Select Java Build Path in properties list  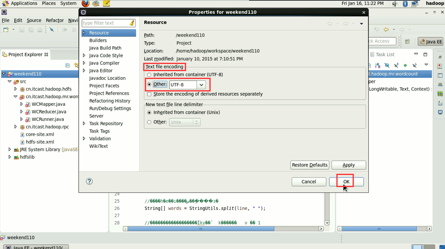click(x=105, y=48)
